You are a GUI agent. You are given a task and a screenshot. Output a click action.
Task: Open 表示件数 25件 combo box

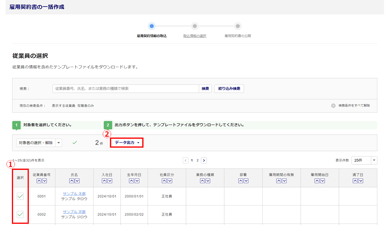pyautogui.click(x=364, y=160)
